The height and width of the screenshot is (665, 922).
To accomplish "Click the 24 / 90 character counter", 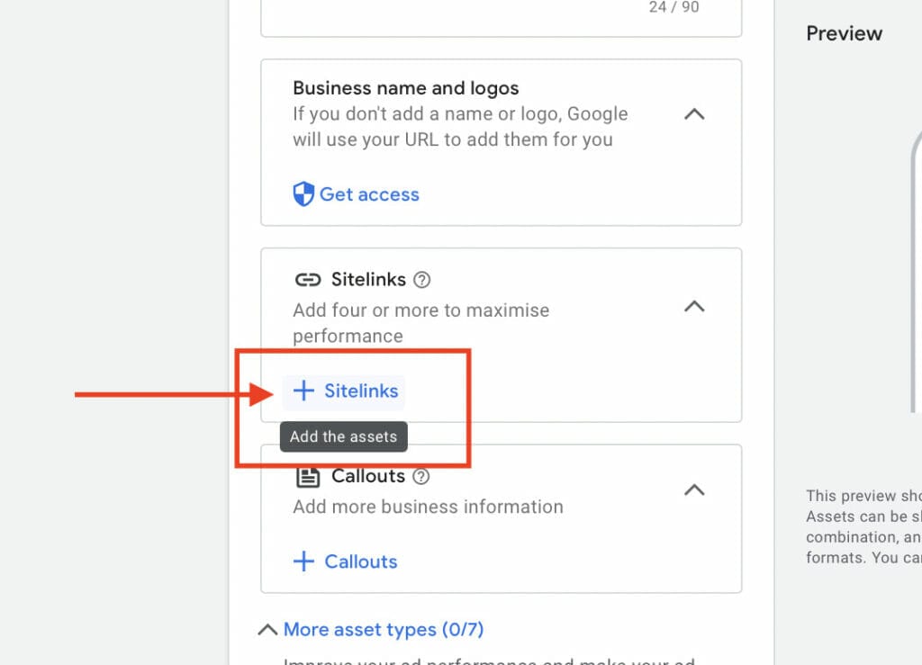I will (x=673, y=7).
